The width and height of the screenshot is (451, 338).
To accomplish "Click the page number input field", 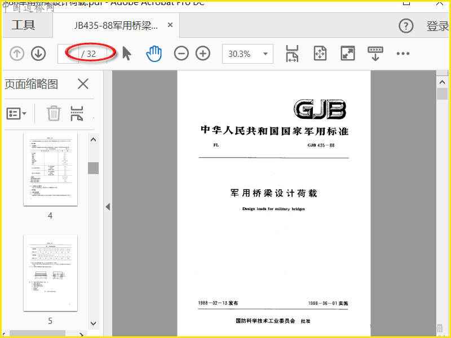I will click(x=68, y=54).
